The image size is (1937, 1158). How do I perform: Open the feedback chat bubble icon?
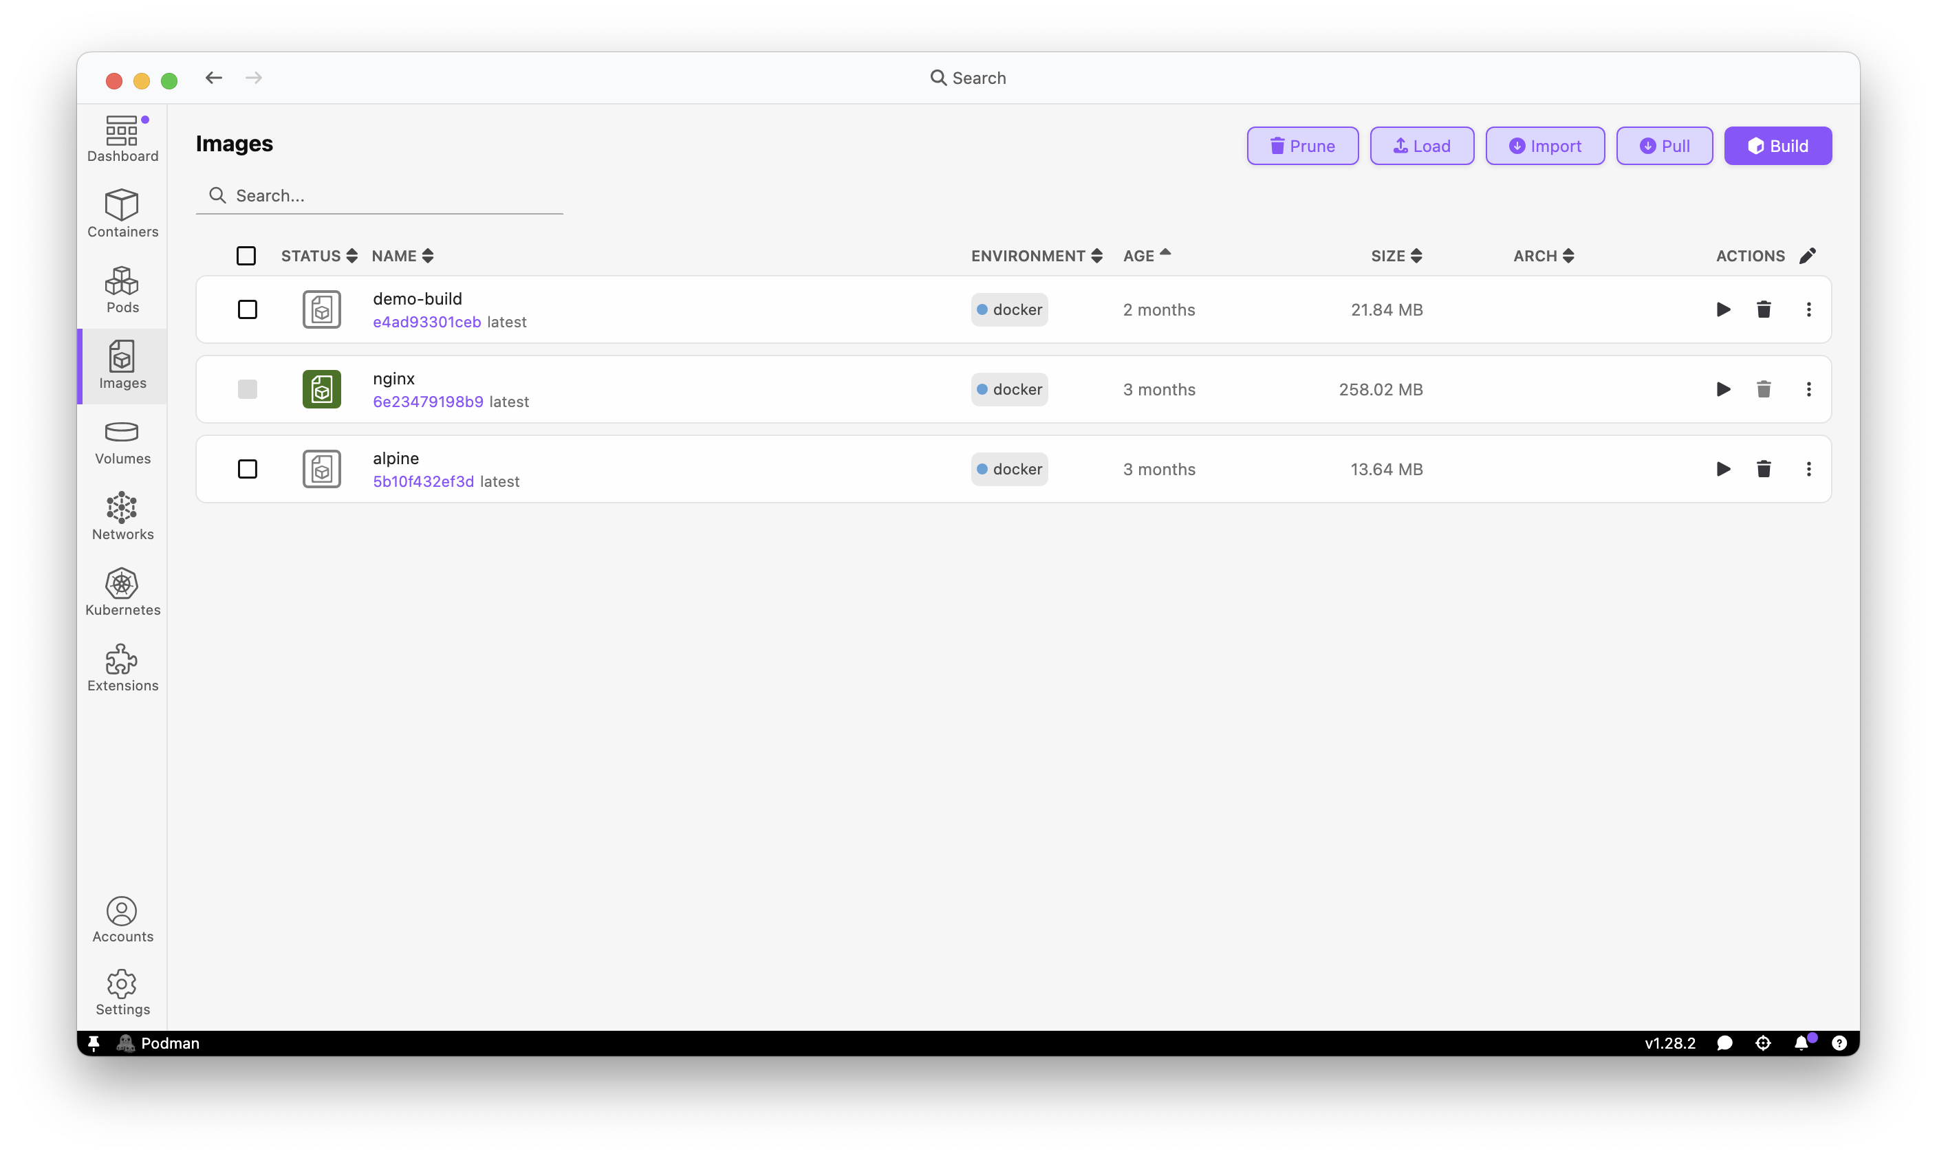click(1724, 1043)
